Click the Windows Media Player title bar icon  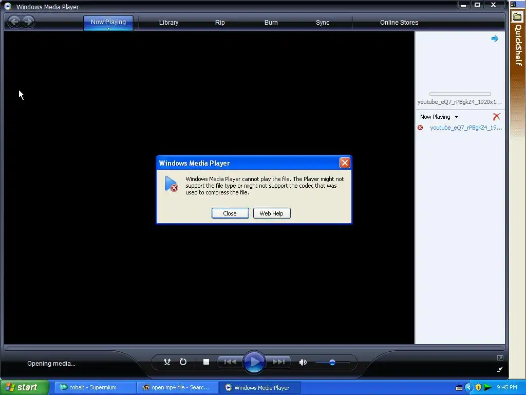tap(8, 6)
